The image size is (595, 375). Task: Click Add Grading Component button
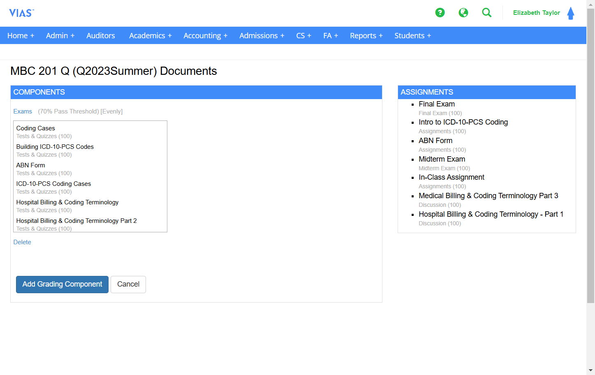62,285
